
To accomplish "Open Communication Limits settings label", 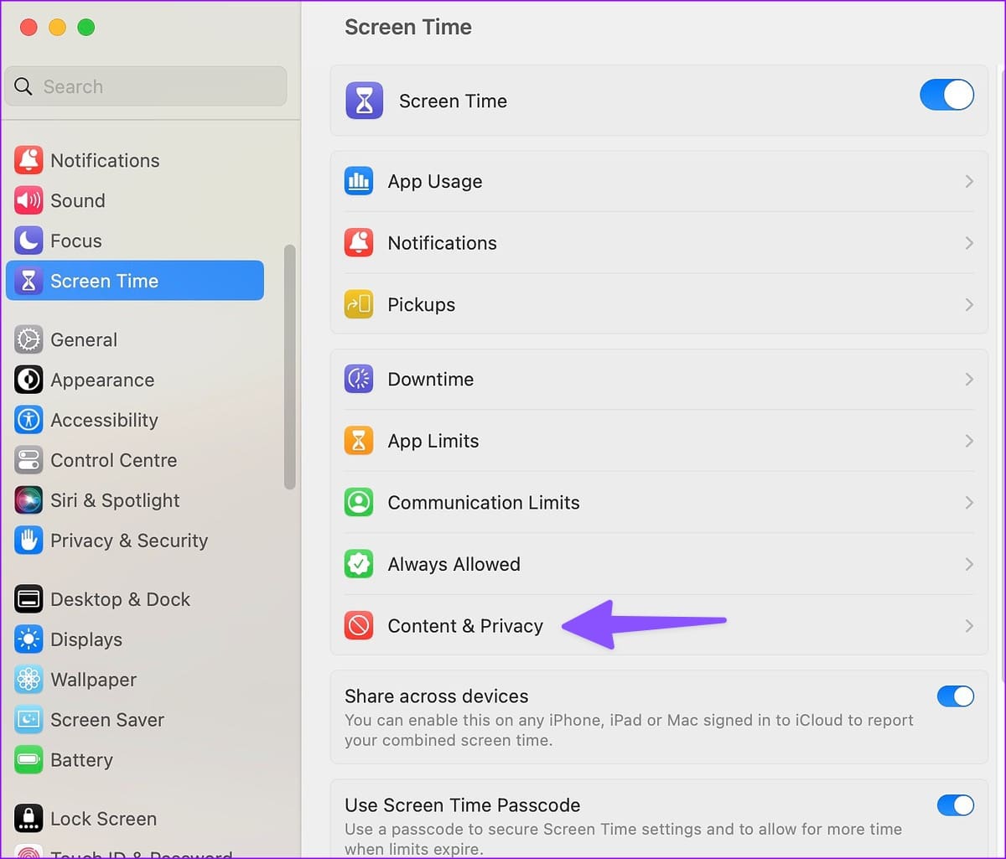I will coord(484,503).
